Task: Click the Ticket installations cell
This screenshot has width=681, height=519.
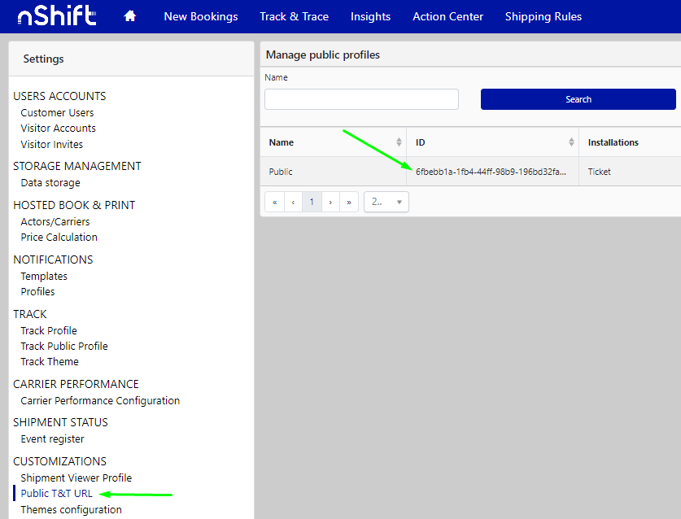Action: coord(600,172)
